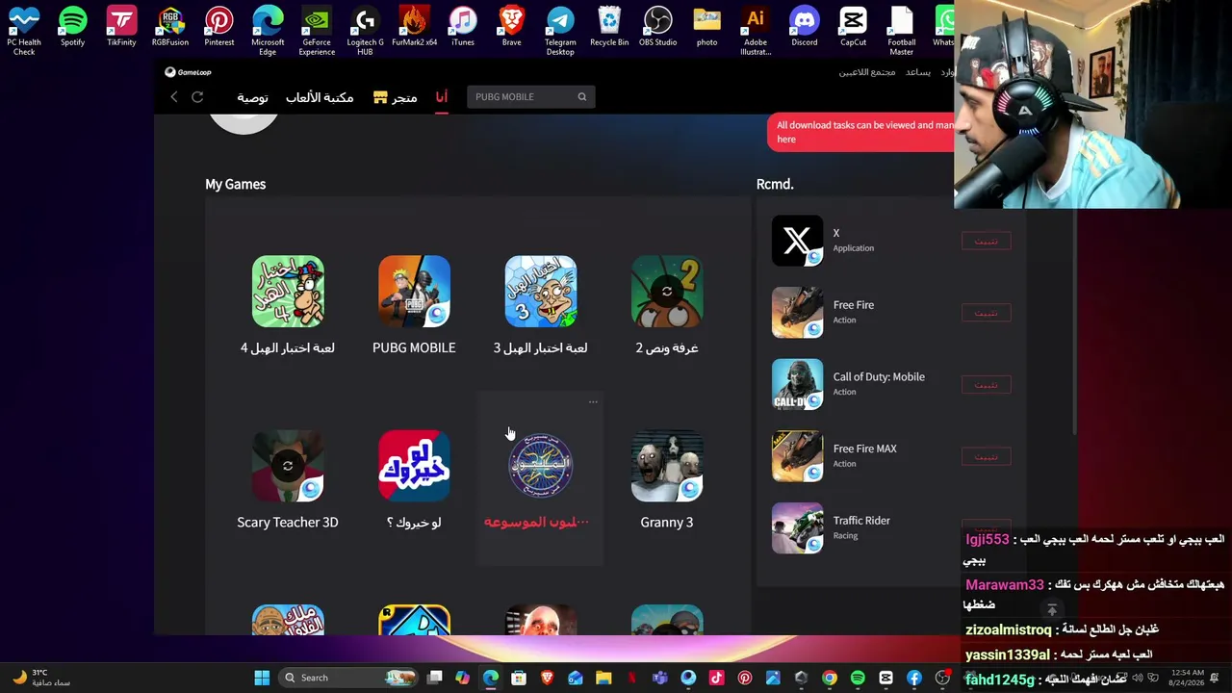The image size is (1232, 693).
Task: Click the PUBG MOBILE search field
Action: [x=530, y=97]
